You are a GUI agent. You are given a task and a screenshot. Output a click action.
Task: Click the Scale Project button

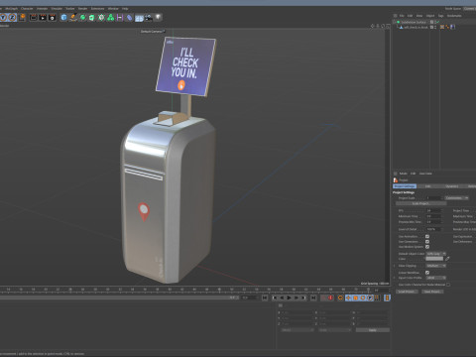click(420, 203)
